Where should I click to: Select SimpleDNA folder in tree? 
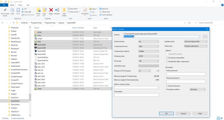coord(16,73)
